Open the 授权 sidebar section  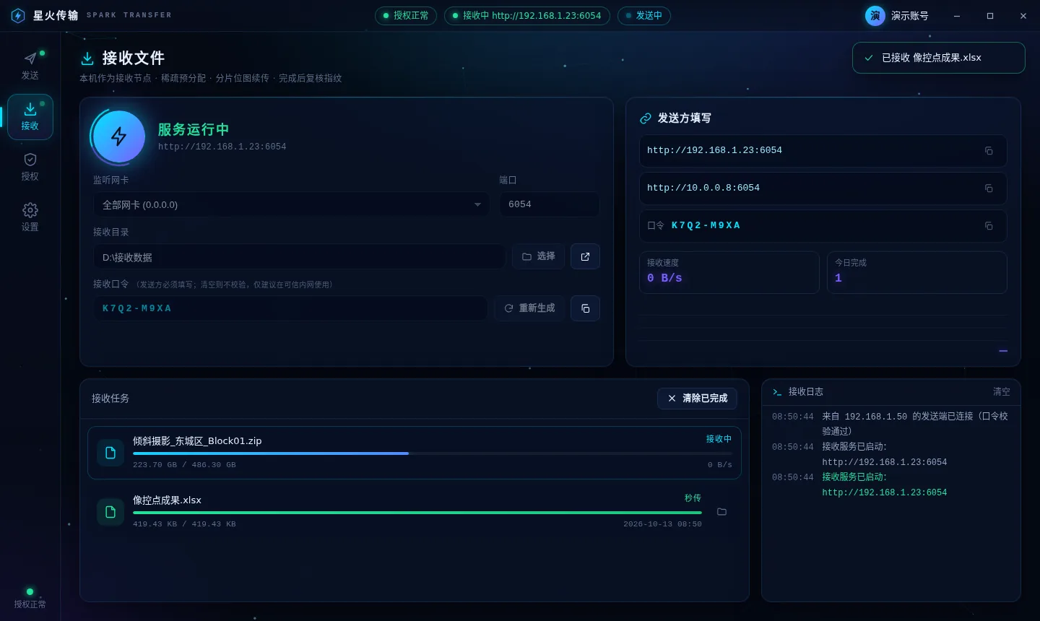(x=30, y=167)
